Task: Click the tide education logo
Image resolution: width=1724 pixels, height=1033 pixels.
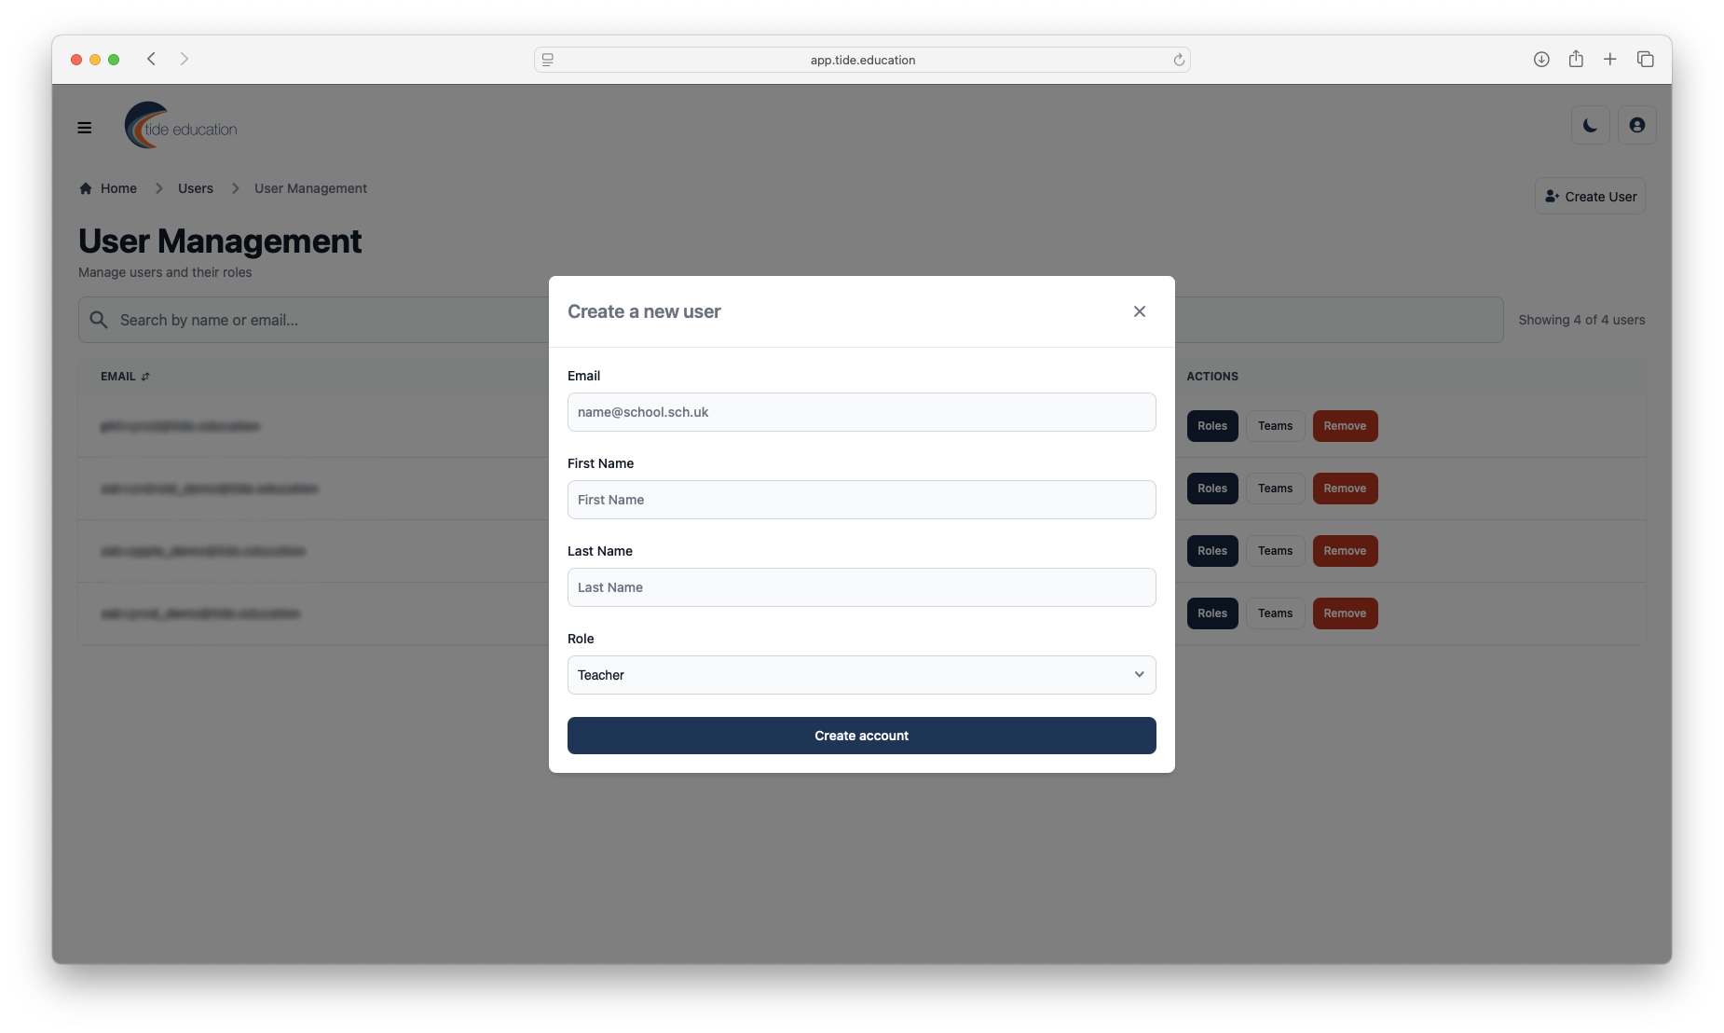Action: click(x=182, y=126)
